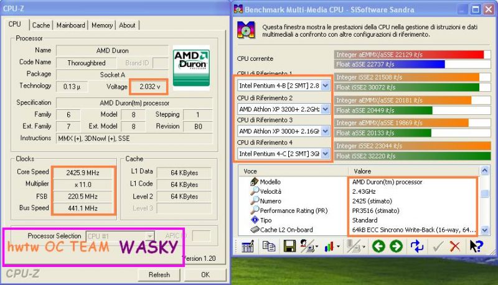Click the Copy pages icon in Sandra toolbar
The image size is (498, 285).
coord(269,246)
